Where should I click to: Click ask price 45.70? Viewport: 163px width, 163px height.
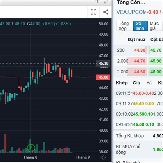(x=156, y=50)
